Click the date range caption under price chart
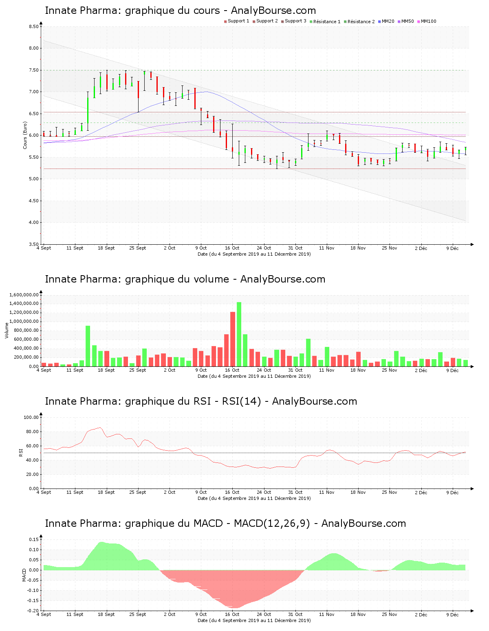The width and height of the screenshot is (489, 631). point(254,254)
